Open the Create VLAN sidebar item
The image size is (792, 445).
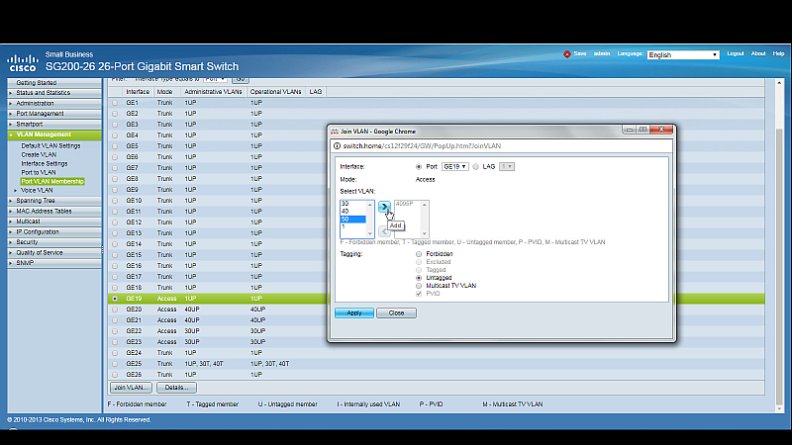(39, 154)
